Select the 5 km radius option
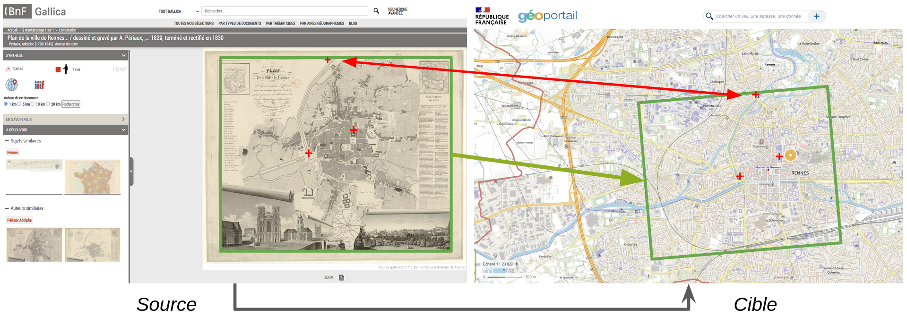Screen dimensions: 907x318 [19, 104]
